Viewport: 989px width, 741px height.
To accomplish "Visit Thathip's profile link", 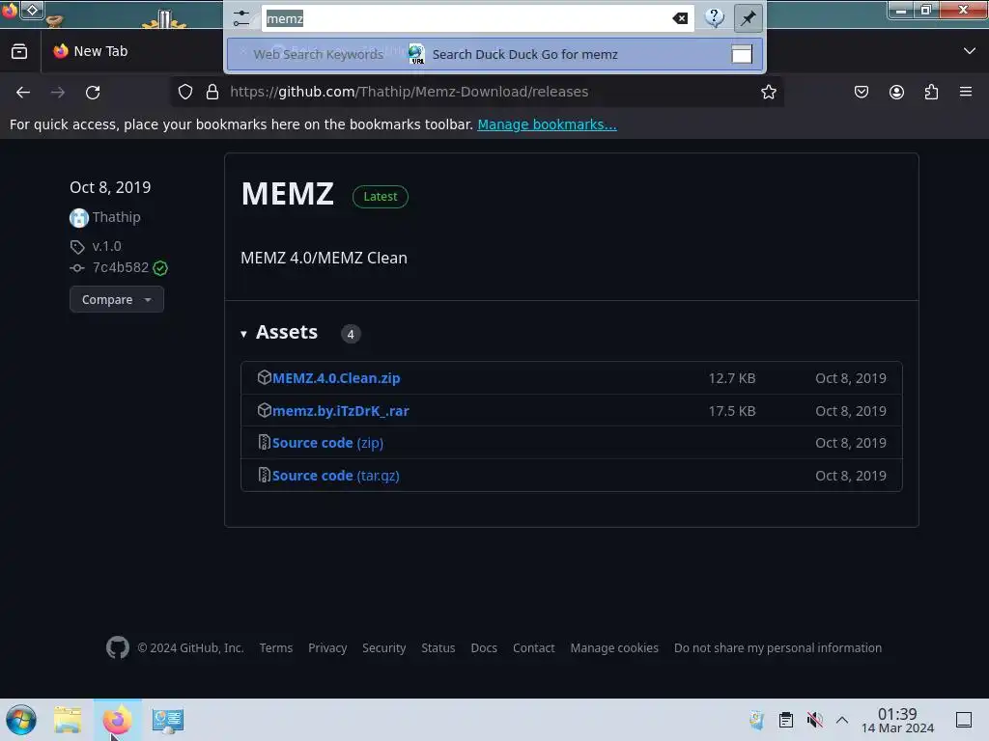I will point(116,217).
